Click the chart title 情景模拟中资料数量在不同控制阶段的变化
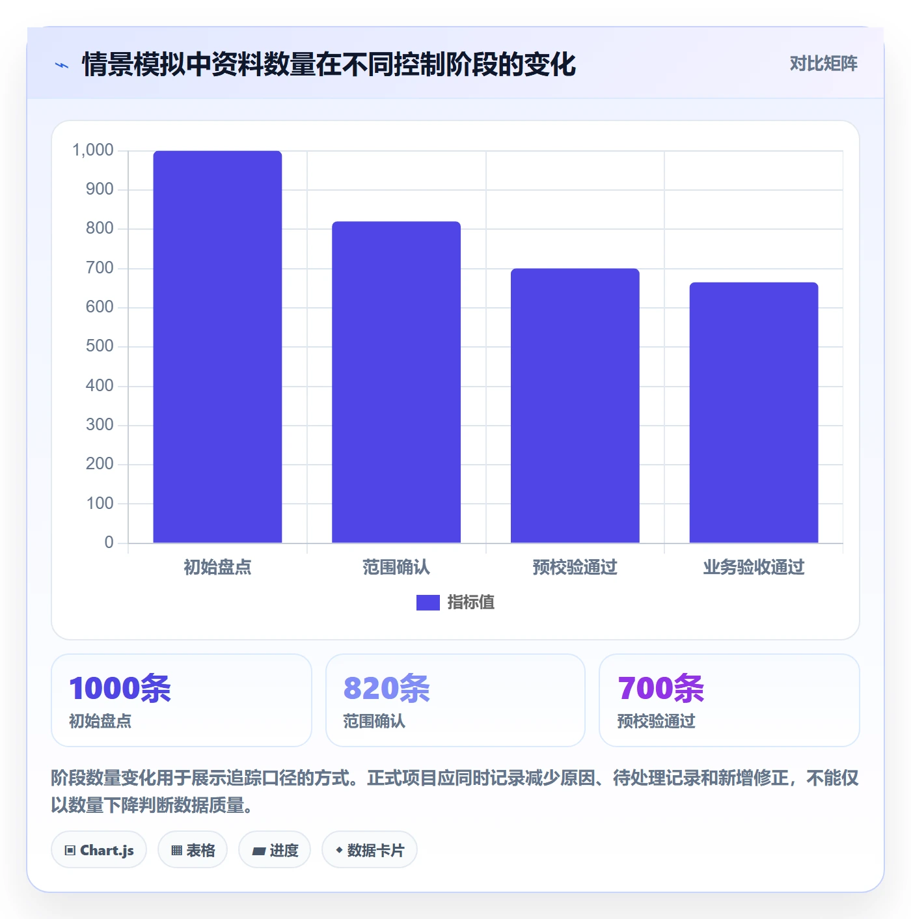911x919 pixels. 329,64
